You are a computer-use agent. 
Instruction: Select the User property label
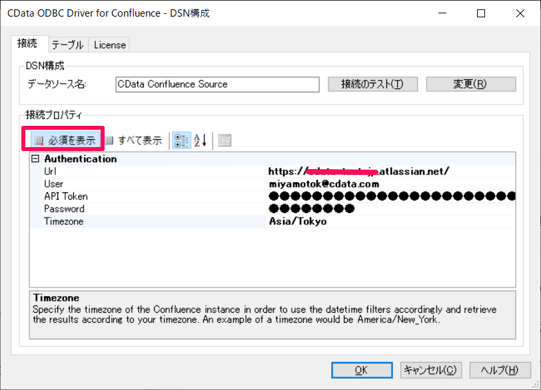[53, 184]
